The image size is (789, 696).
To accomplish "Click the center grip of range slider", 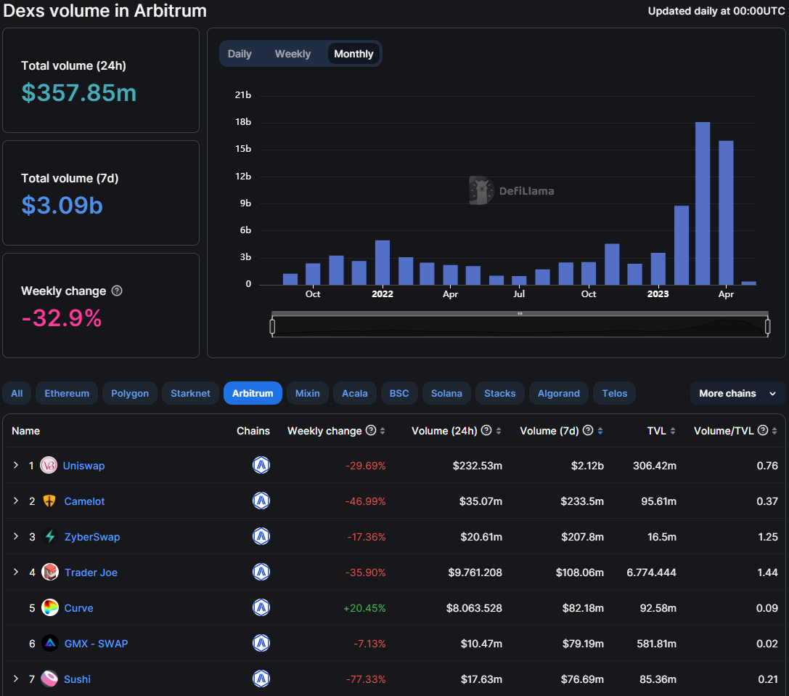I will (x=520, y=313).
